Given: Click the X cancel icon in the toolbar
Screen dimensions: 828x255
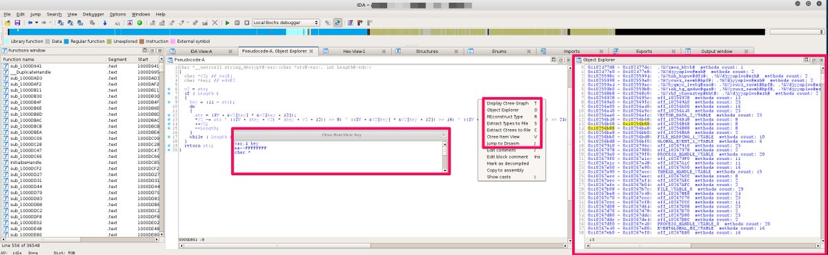Looking at the screenshot, I should coord(215,23).
